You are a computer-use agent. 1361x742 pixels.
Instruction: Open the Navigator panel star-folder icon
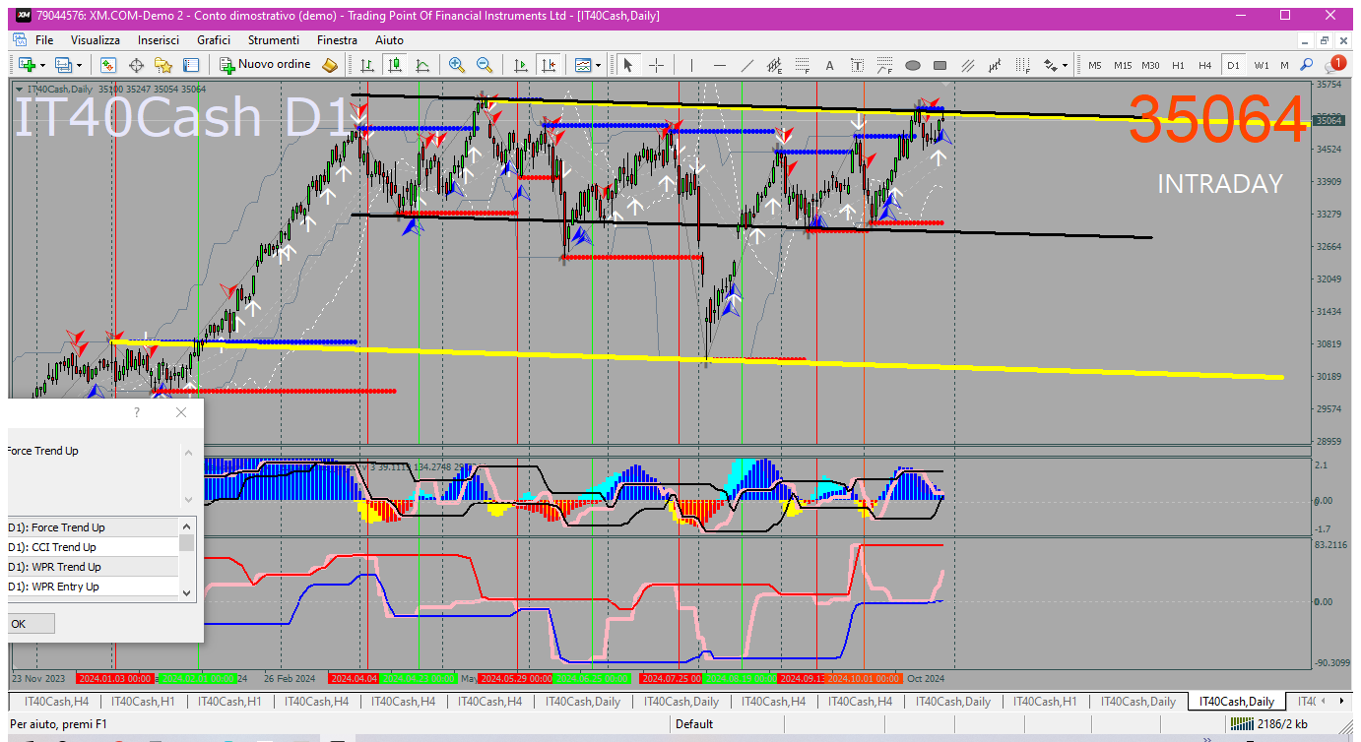163,65
